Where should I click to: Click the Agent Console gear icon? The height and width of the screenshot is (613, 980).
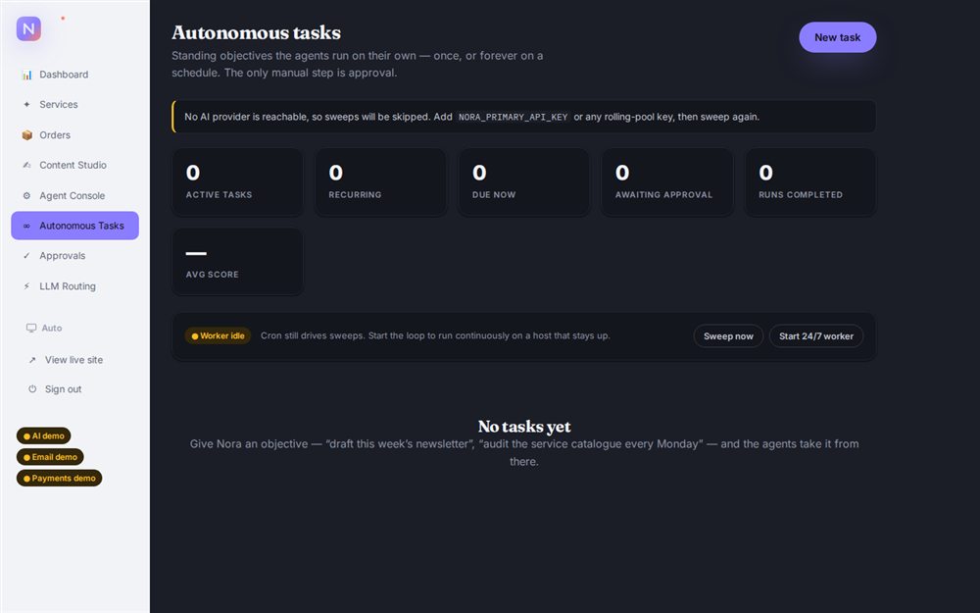coord(26,196)
